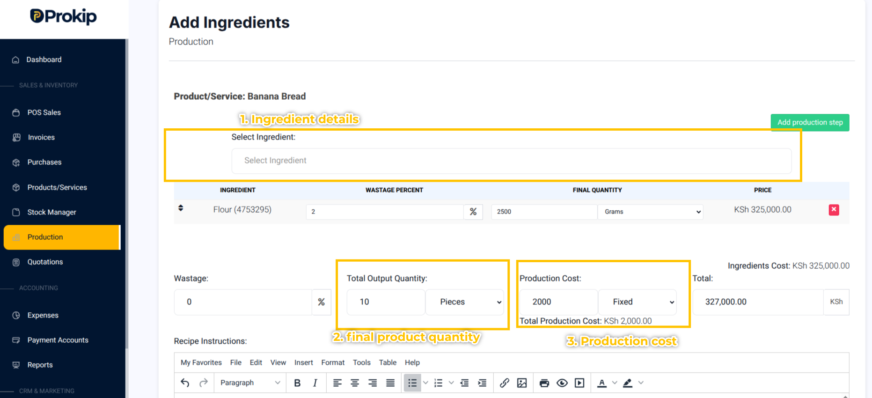Open the Pieces unit dropdown
Image resolution: width=872 pixels, height=398 pixels.
465,302
